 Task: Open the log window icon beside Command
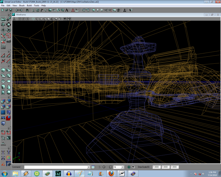pos(93,167)
